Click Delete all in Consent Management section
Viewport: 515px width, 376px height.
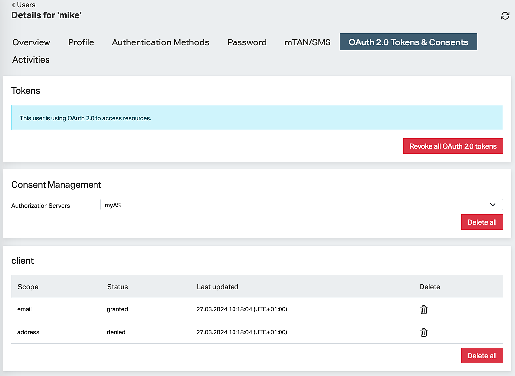[x=481, y=222]
